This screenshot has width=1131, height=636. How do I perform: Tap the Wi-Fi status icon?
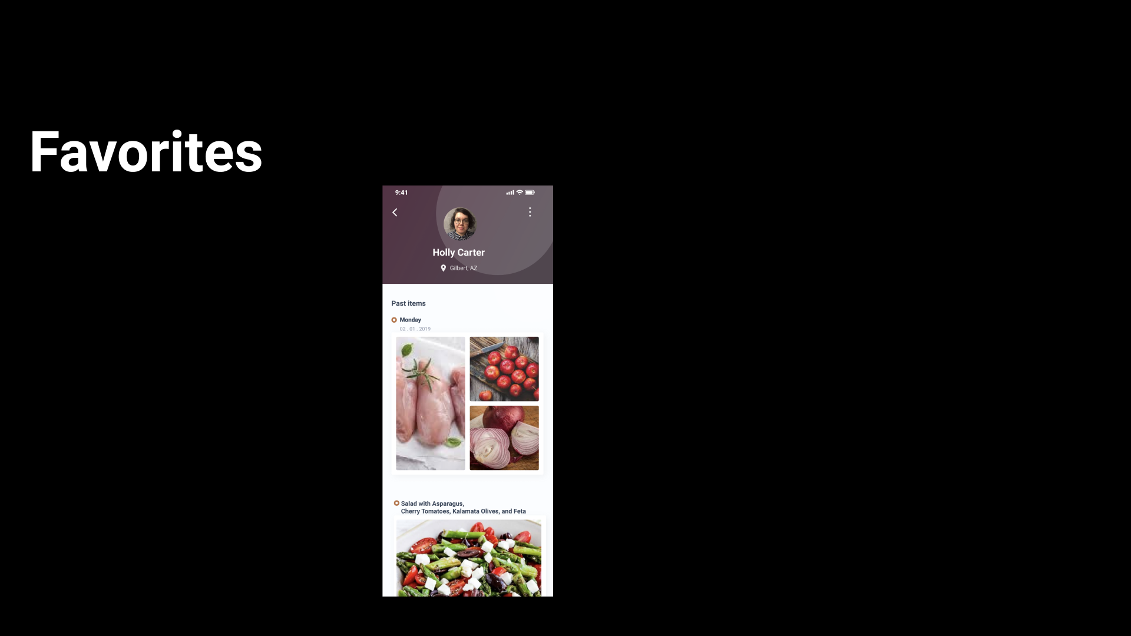click(520, 193)
